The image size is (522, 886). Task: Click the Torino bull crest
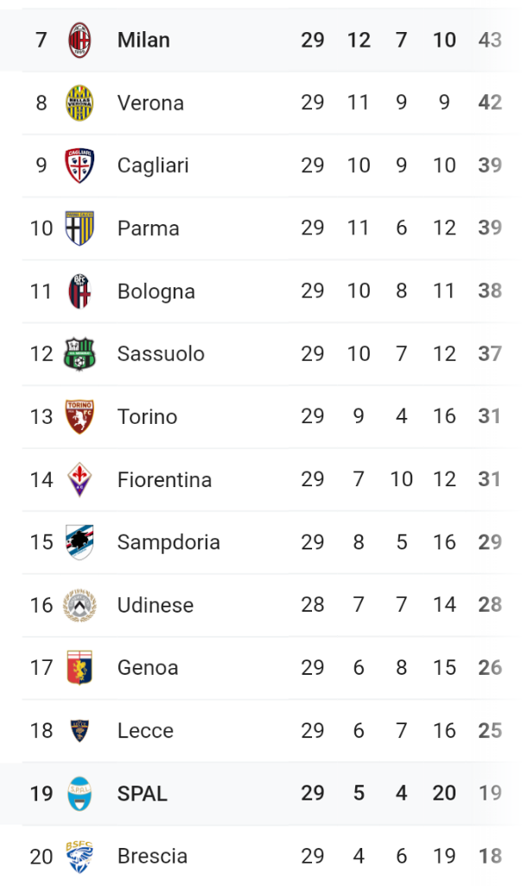80,416
